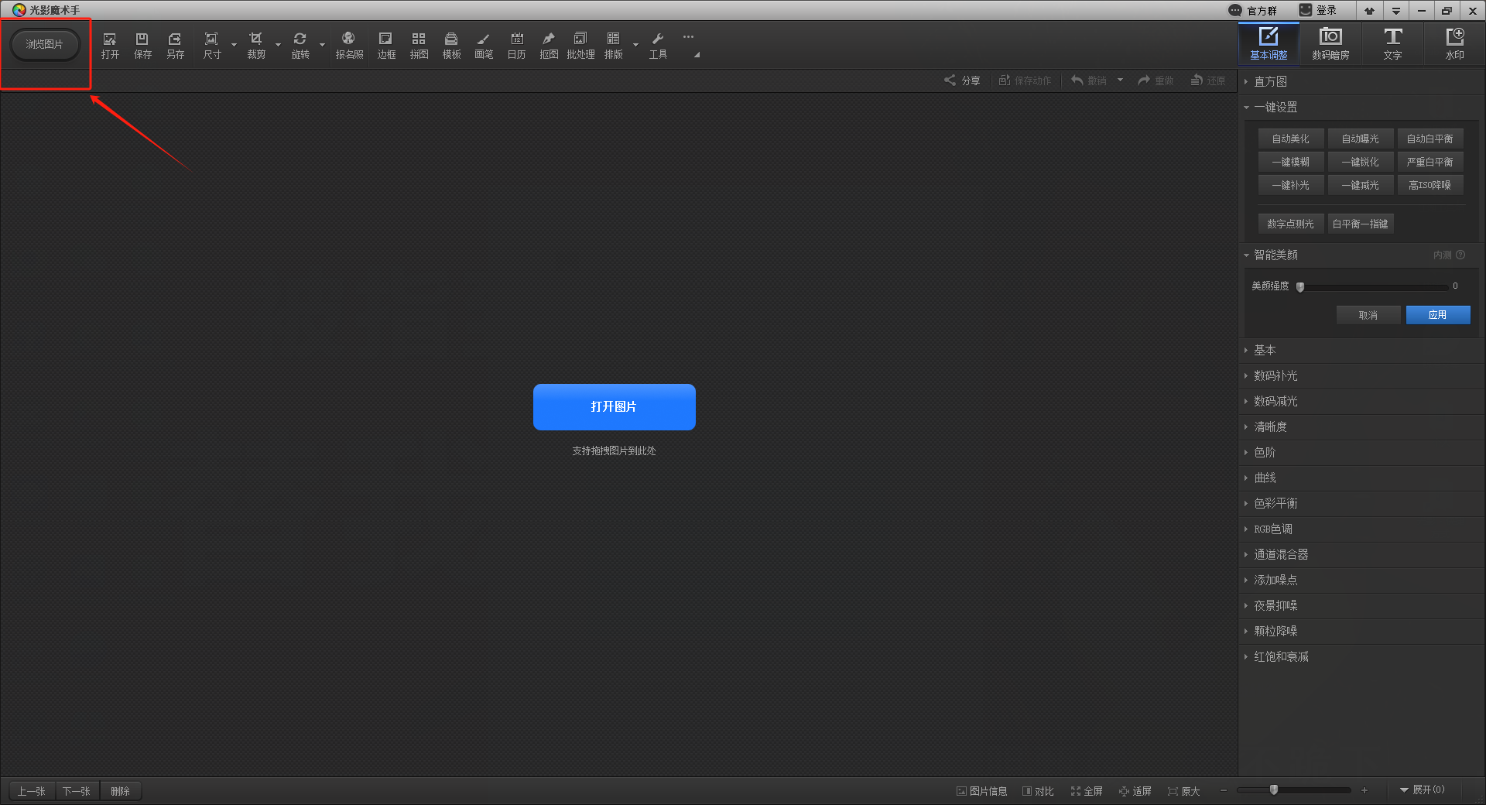The width and height of the screenshot is (1486, 805).
Task: Switch to the 水印 watermark tab
Action: [x=1454, y=44]
